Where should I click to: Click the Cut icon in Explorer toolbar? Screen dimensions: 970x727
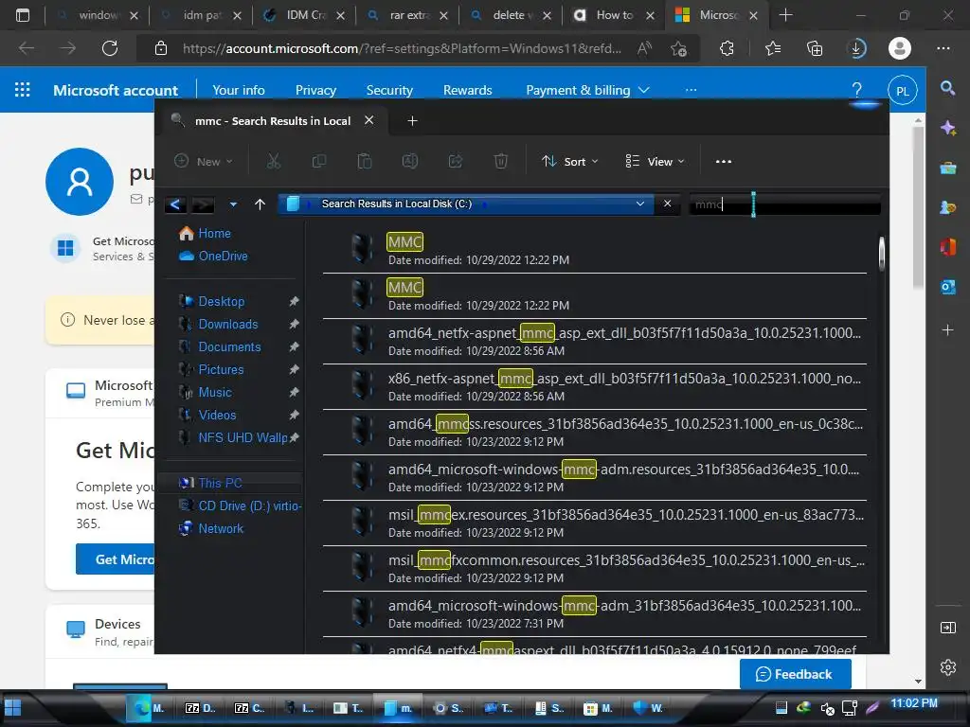274,161
